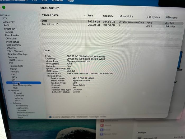Open the Window menu in menu bar
This screenshot has height=139, width=185.
click(x=57, y=1)
